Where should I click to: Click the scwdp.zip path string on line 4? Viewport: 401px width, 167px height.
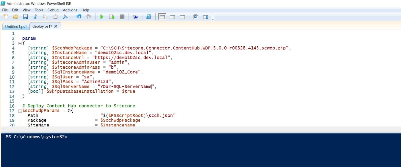194,48
